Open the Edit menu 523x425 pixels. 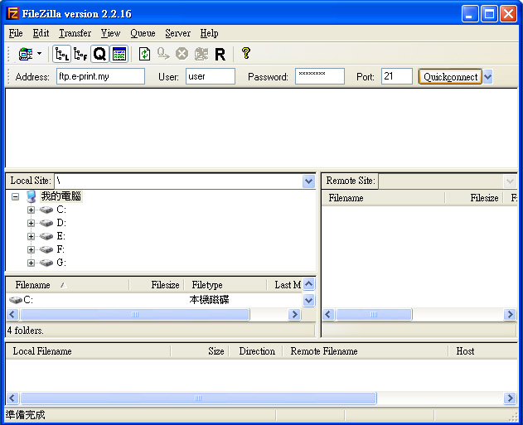[41, 33]
